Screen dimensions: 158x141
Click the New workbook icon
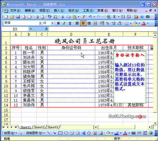pos(6,17)
